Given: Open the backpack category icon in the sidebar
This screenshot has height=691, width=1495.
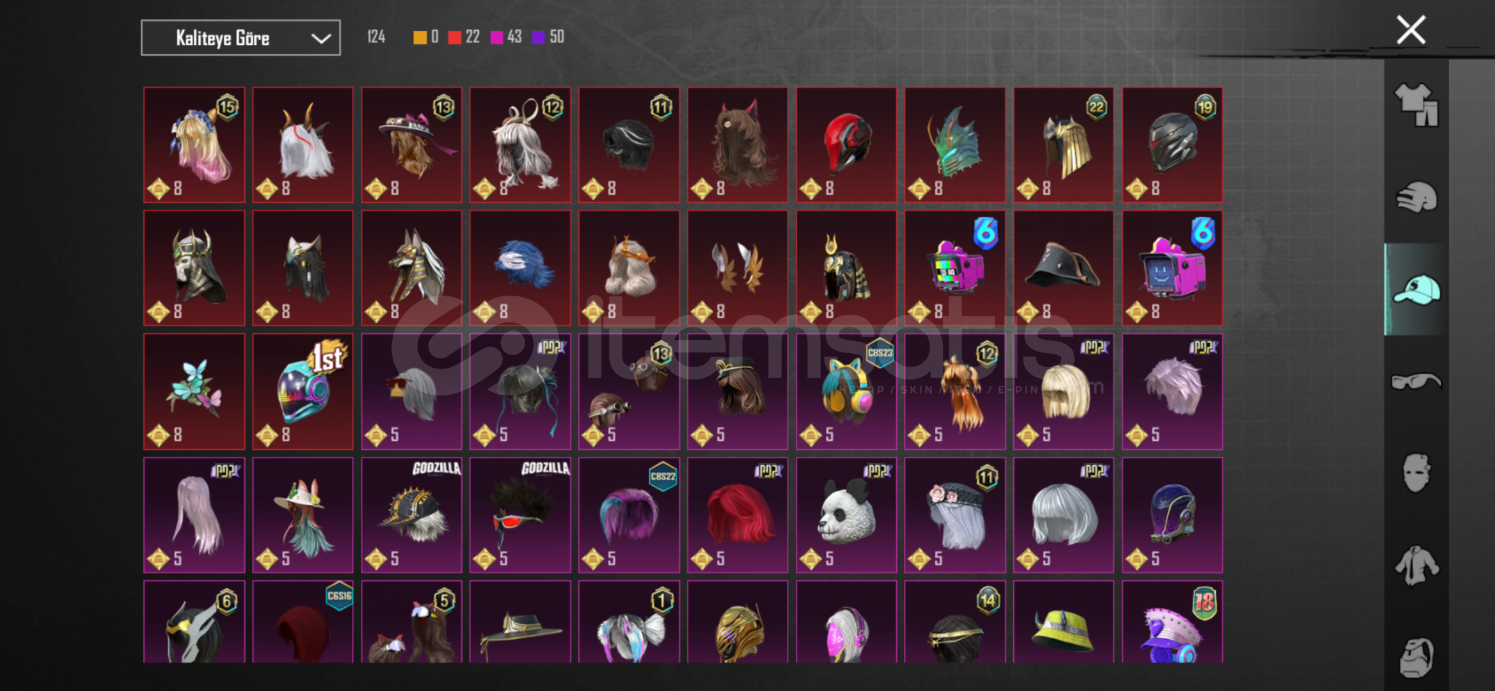Looking at the screenshot, I should (1416, 657).
